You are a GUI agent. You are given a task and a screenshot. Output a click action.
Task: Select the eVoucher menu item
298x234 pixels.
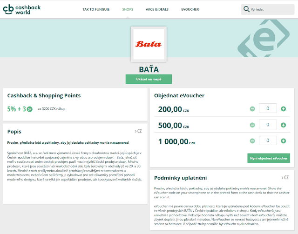pos(190,9)
